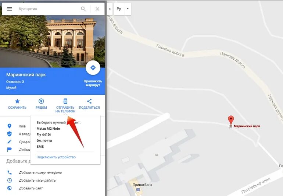The width and height of the screenshot is (283, 196).
Task: Select Эл. почта sending option
Action: [44, 140]
